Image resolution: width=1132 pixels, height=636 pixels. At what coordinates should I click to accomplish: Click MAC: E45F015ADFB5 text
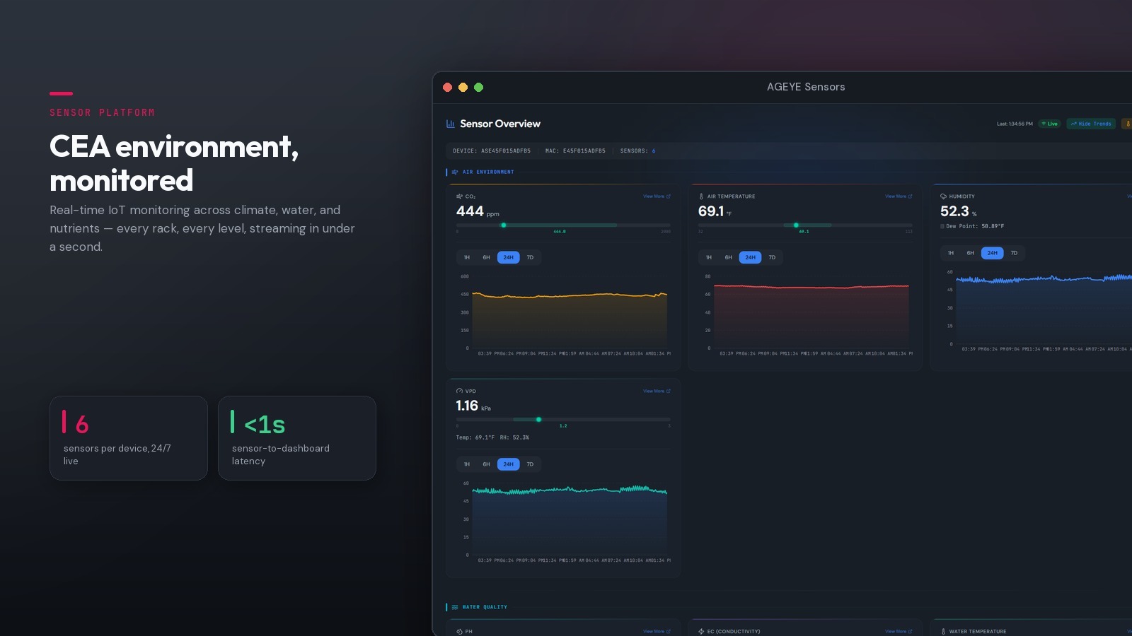point(575,151)
